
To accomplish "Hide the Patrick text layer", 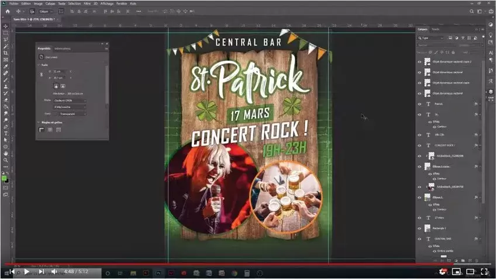I will pos(420,104).
